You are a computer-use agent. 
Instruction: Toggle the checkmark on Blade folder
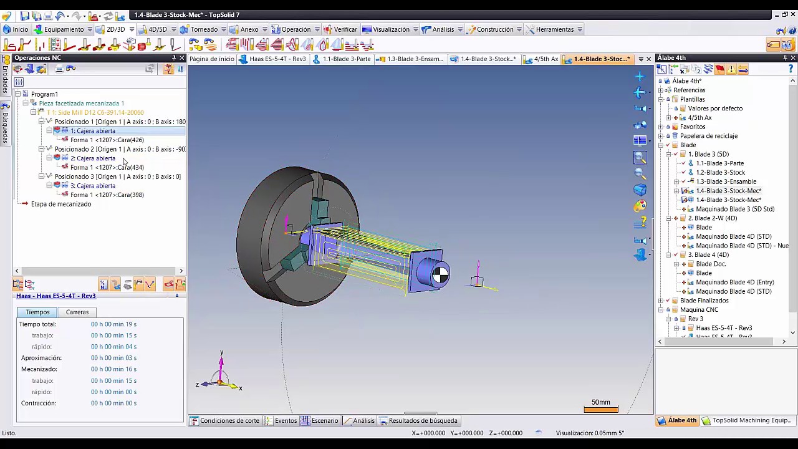coord(668,145)
